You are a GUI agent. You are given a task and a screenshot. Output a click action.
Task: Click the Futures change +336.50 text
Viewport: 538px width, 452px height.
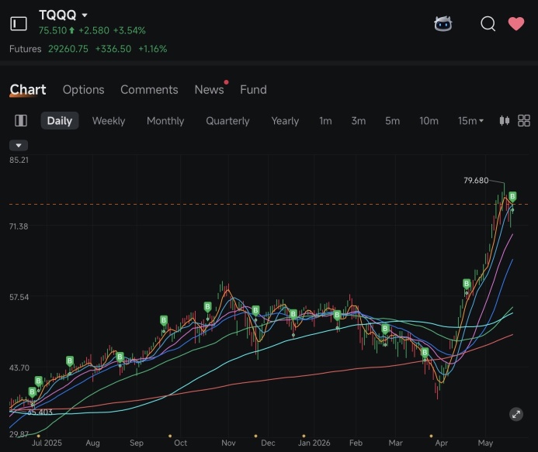tap(113, 49)
